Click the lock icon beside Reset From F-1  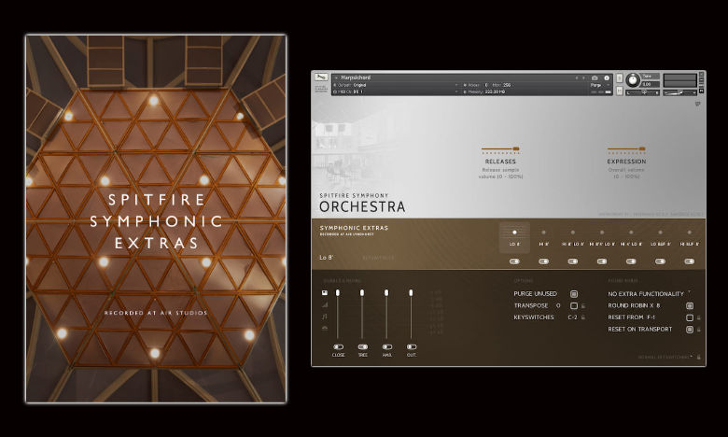[x=698, y=317]
